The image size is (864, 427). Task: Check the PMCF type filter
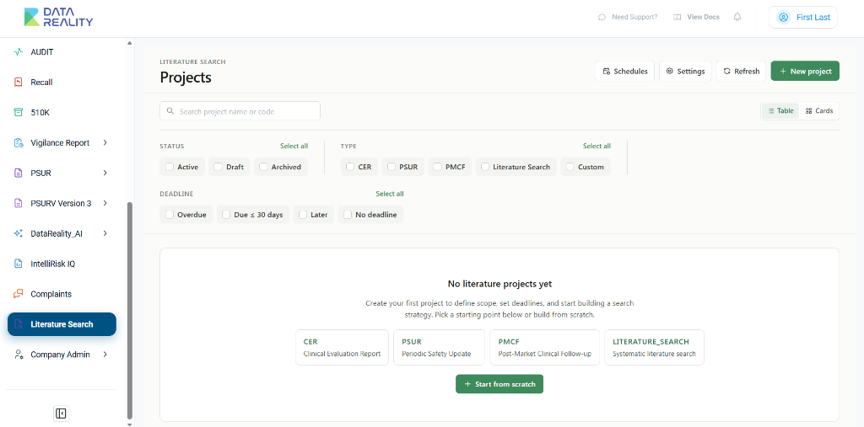[x=438, y=167]
